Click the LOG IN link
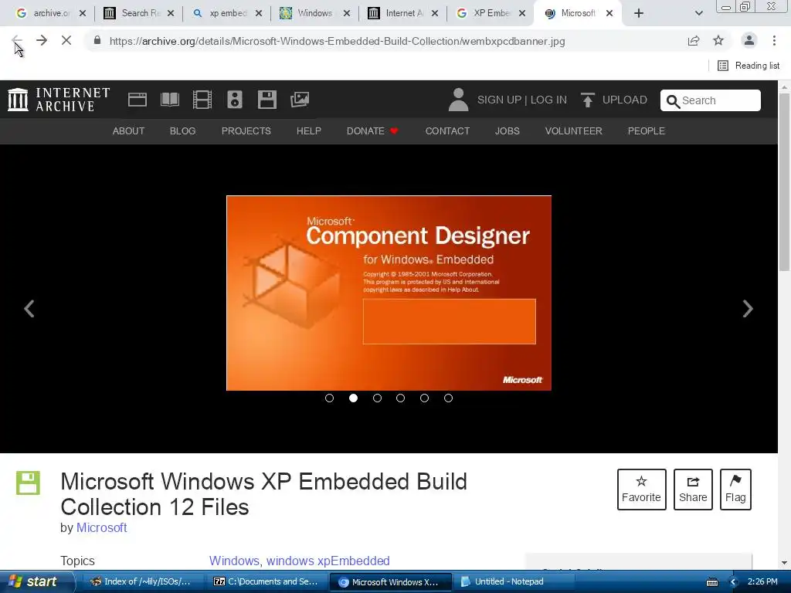Image resolution: width=791 pixels, height=593 pixels. pos(548,100)
